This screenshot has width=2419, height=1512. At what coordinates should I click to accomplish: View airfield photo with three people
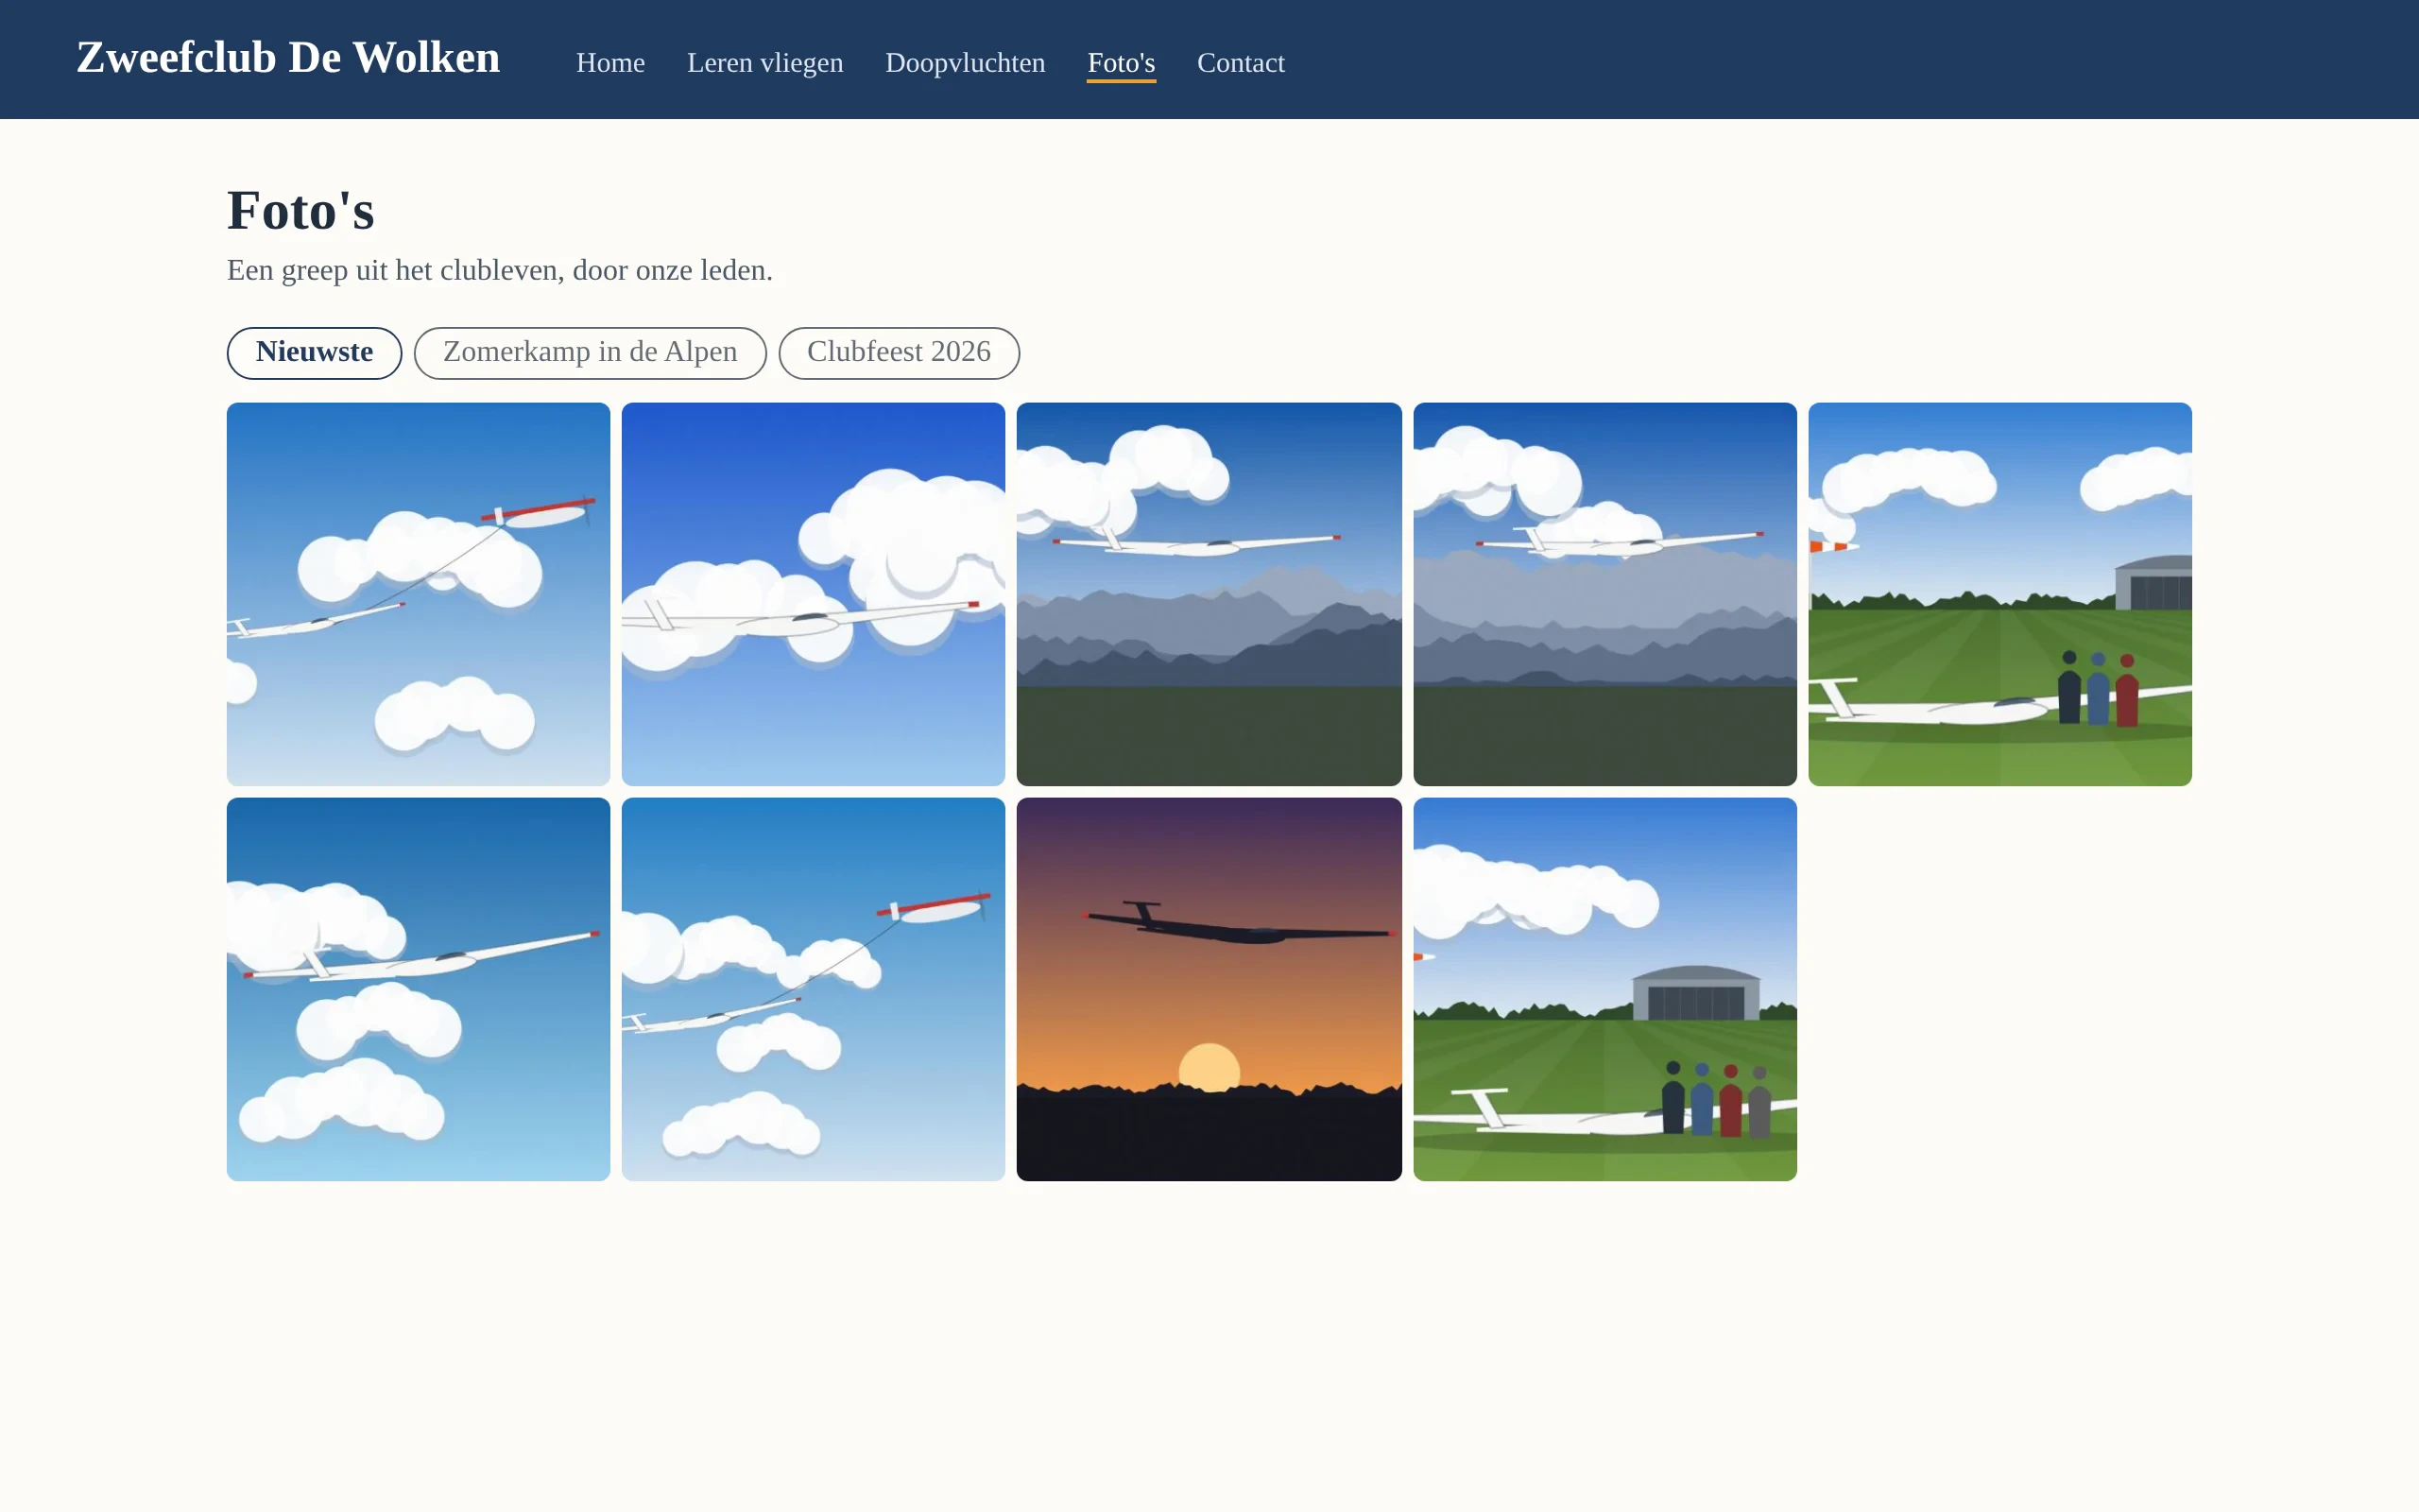point(1999,594)
